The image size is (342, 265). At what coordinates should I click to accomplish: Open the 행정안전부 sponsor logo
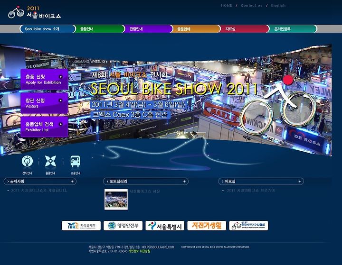click(123, 226)
